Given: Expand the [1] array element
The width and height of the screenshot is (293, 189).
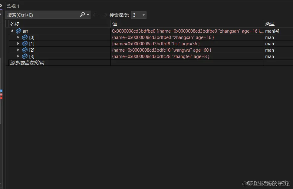Looking at the screenshot, I should pos(18,43).
